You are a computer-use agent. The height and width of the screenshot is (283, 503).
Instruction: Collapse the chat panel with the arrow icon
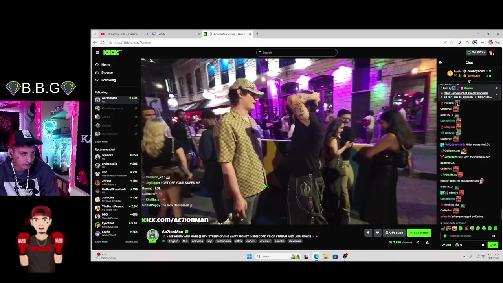440,62
